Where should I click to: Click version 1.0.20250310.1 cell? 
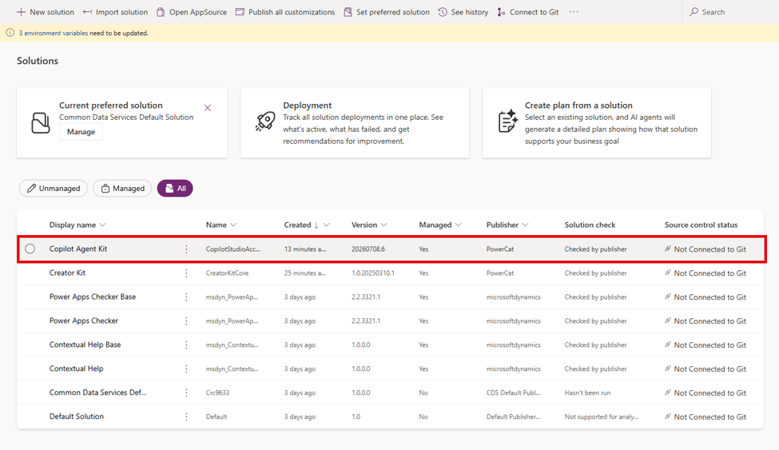[x=372, y=273]
